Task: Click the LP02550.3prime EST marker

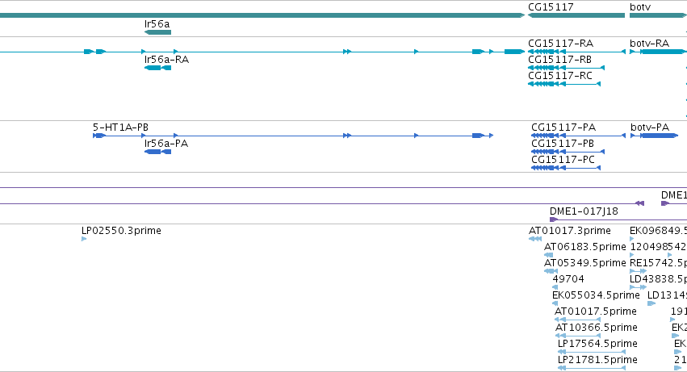Action: 84,239
